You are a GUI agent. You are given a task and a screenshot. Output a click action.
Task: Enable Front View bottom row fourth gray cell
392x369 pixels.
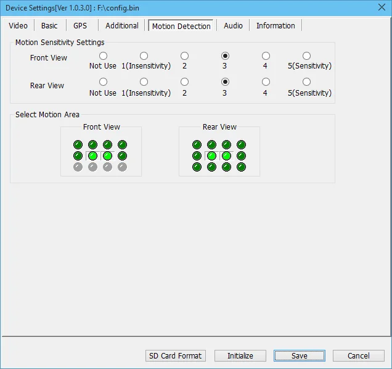coord(122,167)
